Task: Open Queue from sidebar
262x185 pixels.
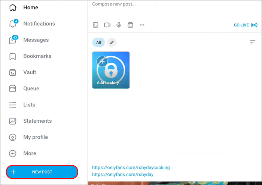Action: pyautogui.click(x=31, y=89)
